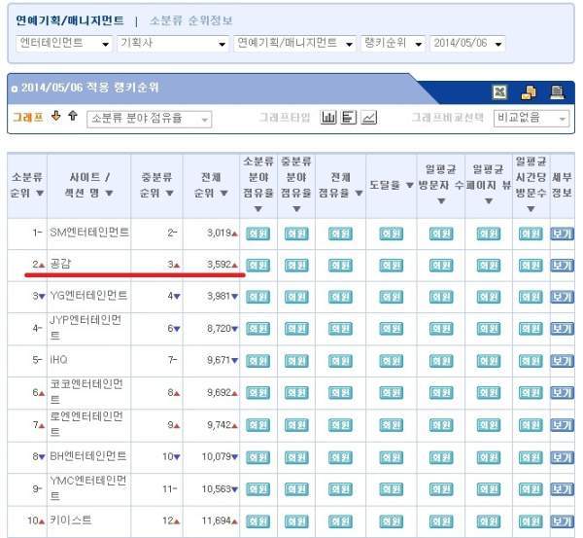Sort by 일평균 페이지 뷰 column
Image resolution: width=583 pixels, height=538 pixels.
pyautogui.click(x=489, y=185)
